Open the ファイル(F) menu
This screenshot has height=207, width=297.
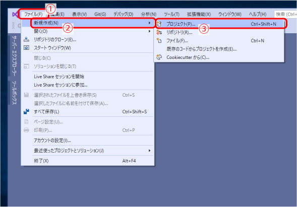point(33,15)
